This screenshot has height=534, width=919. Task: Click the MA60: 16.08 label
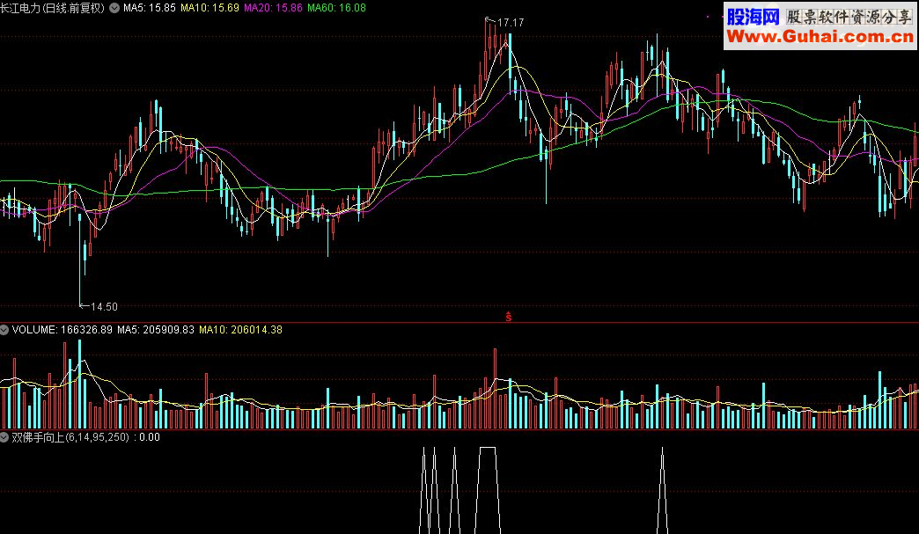point(336,8)
